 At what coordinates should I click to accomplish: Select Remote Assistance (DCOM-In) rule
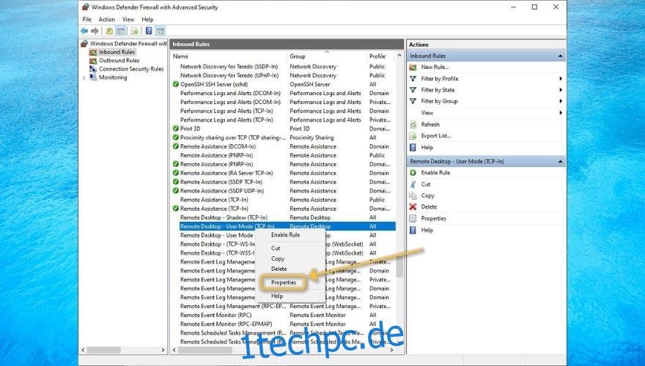(x=218, y=146)
